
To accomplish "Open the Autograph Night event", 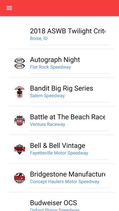I will (x=55, y=60).
